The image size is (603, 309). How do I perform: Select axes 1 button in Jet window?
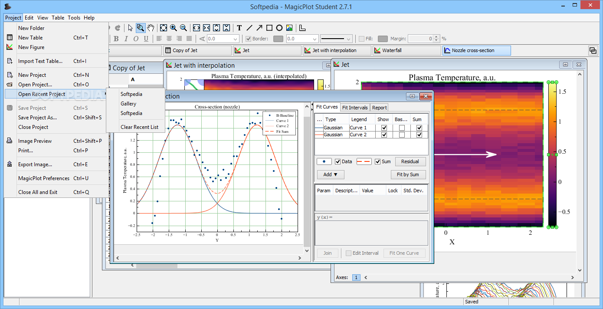(356, 277)
